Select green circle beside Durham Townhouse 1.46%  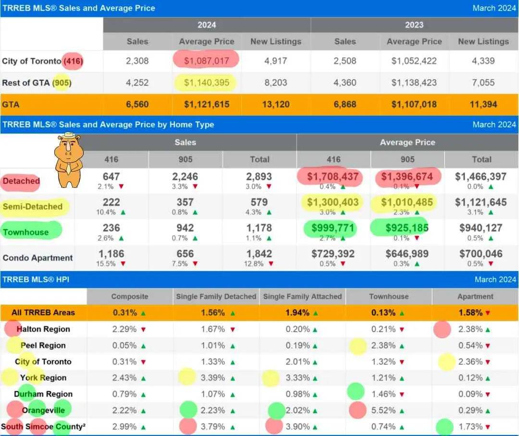click(x=356, y=391)
